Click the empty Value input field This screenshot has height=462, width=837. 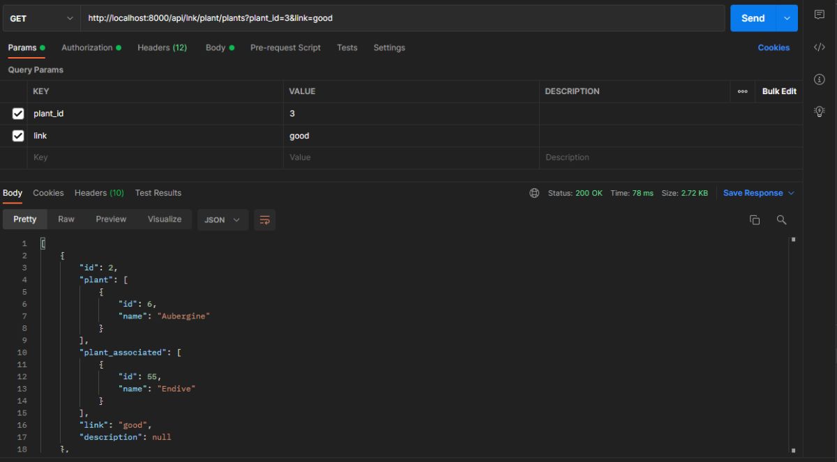click(411, 157)
